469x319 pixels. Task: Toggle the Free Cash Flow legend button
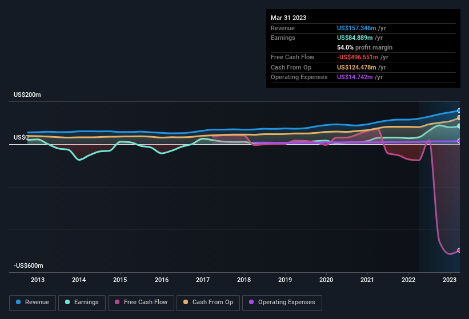pos(141,302)
